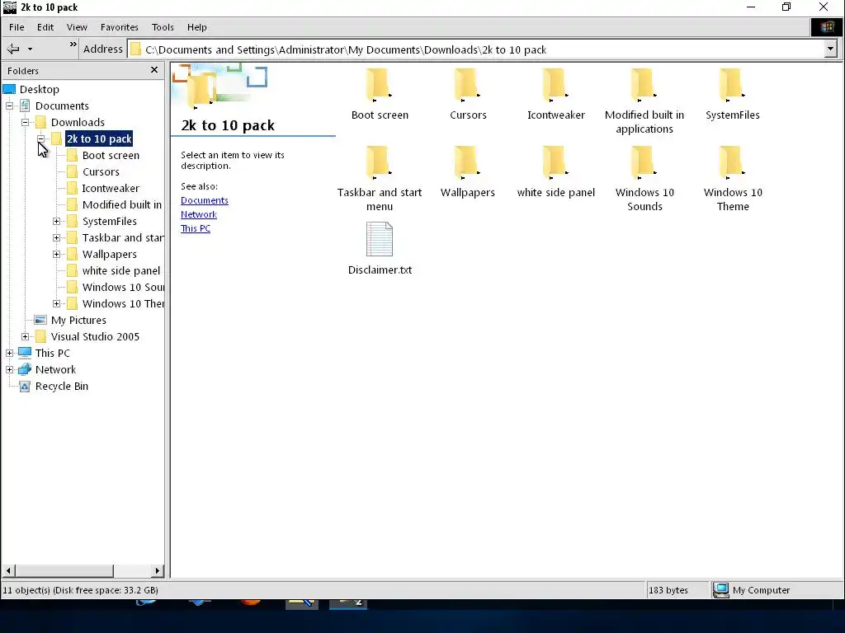845x633 pixels.
Task: Open the Wallpapers folder icon in file pane
Action: pyautogui.click(x=467, y=163)
